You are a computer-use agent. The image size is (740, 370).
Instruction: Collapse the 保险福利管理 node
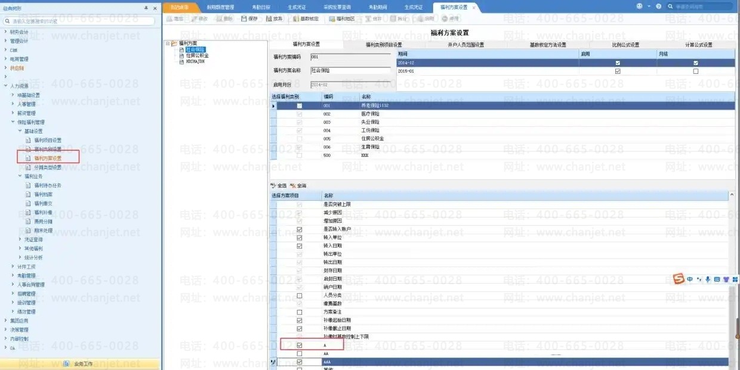pyautogui.click(x=13, y=122)
